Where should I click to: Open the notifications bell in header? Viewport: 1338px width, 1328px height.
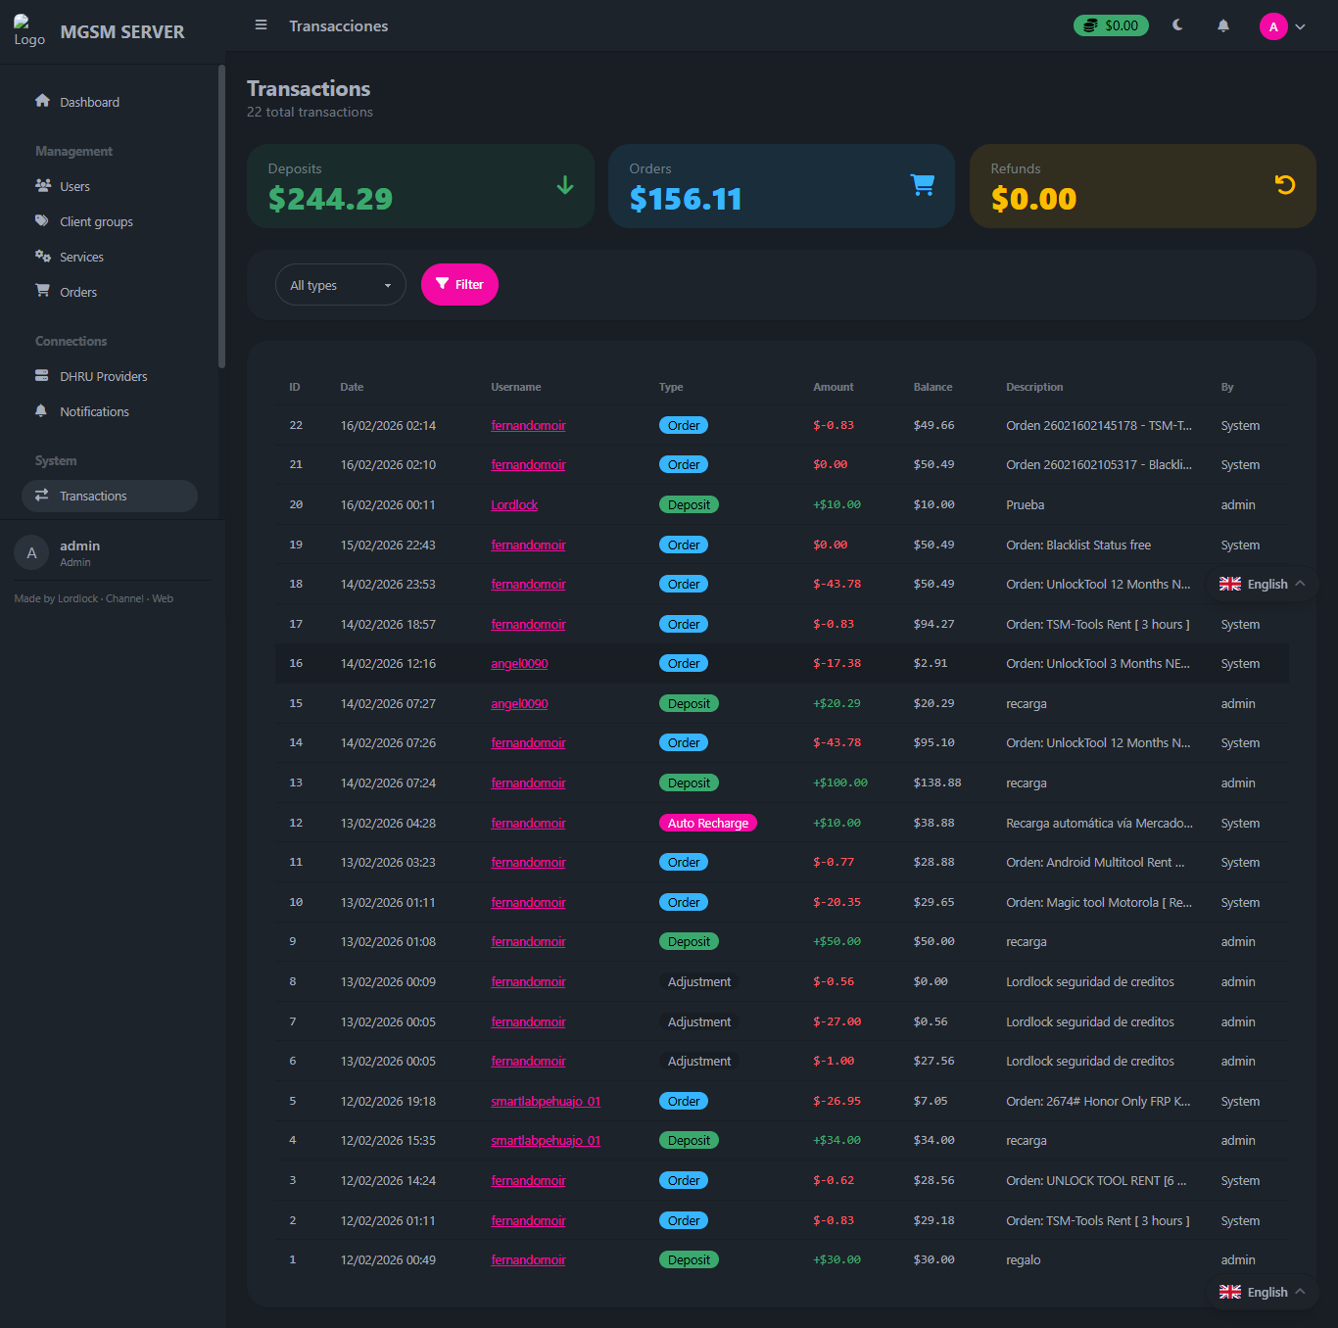coord(1223,26)
